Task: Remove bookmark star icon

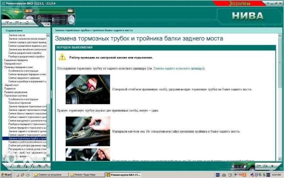Action: point(33,166)
